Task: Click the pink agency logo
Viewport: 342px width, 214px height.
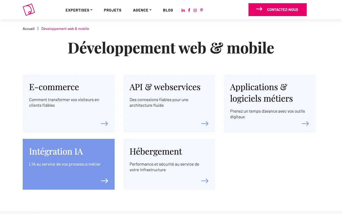Action: tap(29, 10)
